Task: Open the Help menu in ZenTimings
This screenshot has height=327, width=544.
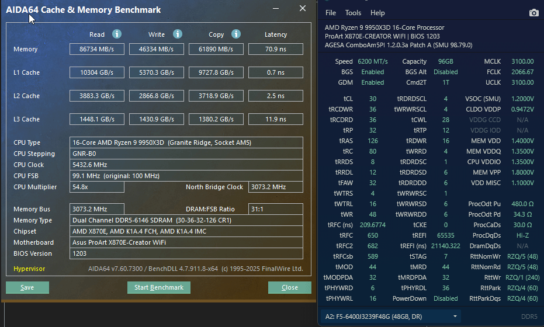Action: click(377, 13)
